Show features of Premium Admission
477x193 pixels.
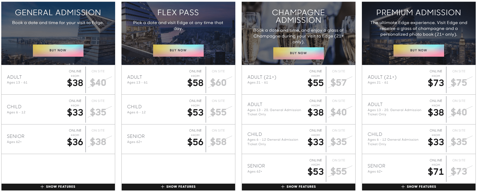419,187
